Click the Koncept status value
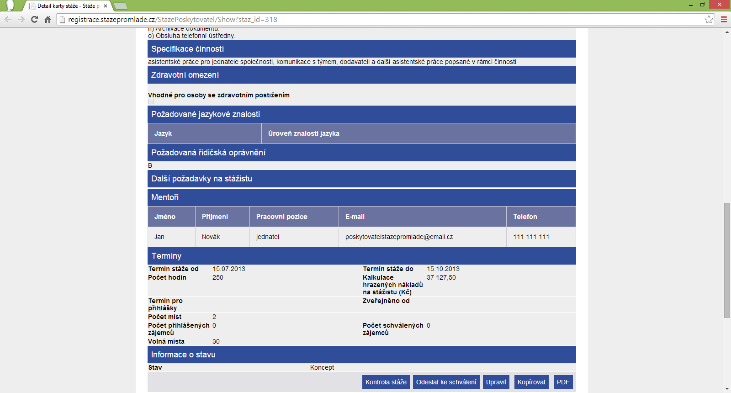Viewport: 731px width, 393px height. [322, 367]
